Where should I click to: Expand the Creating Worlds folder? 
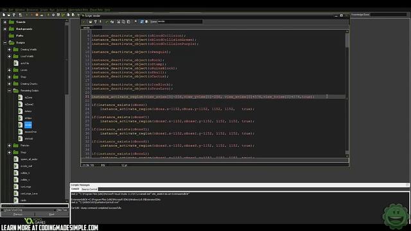pyautogui.click(x=10, y=49)
